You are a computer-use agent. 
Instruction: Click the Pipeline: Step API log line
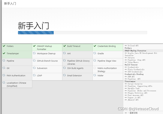[x=135, y=60]
